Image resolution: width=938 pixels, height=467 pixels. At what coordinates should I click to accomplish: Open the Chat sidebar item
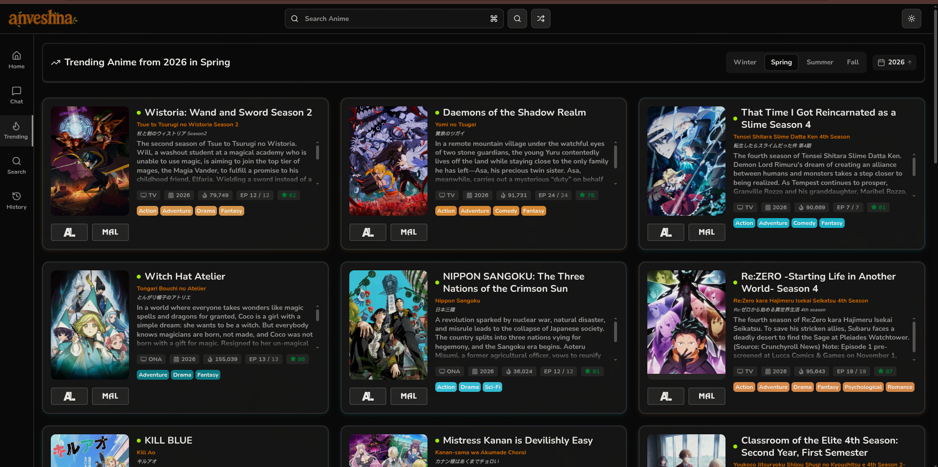(16, 95)
